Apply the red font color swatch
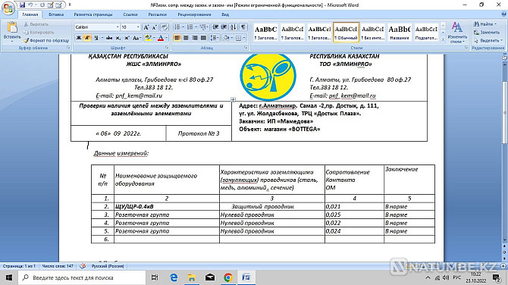This screenshot has height=285, width=508. coord(161,38)
